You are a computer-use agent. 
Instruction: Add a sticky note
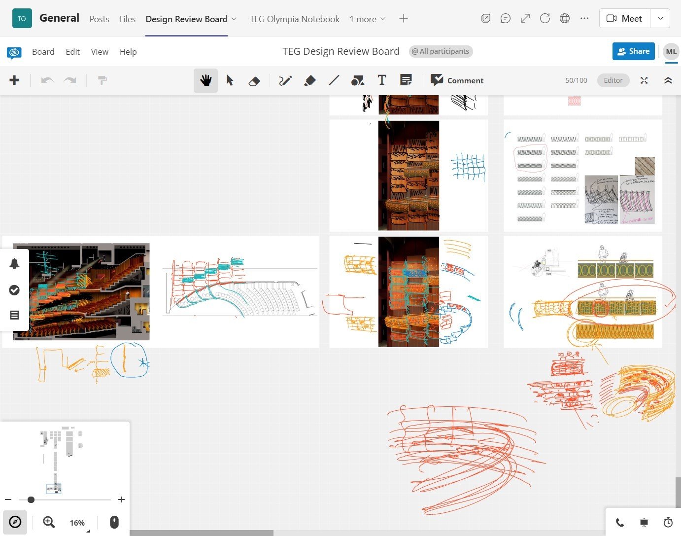coord(406,80)
